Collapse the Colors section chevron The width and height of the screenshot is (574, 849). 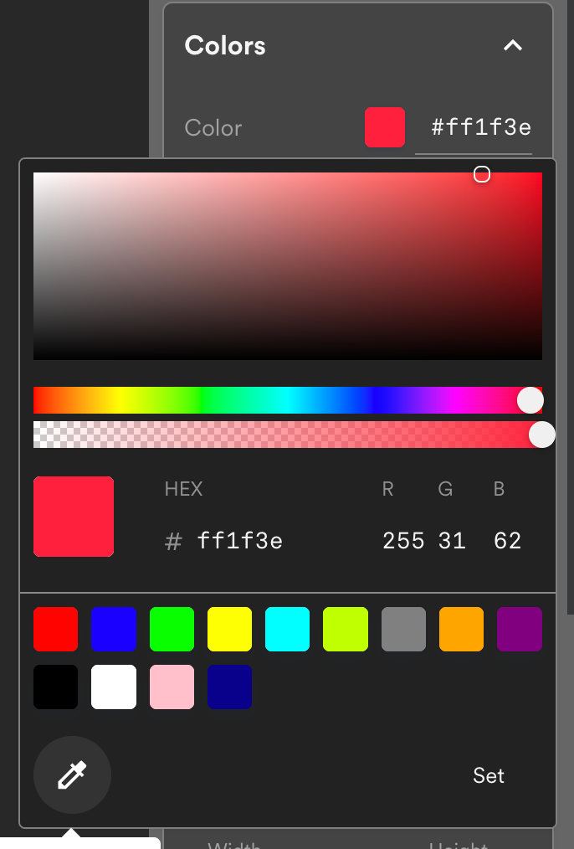tap(512, 45)
